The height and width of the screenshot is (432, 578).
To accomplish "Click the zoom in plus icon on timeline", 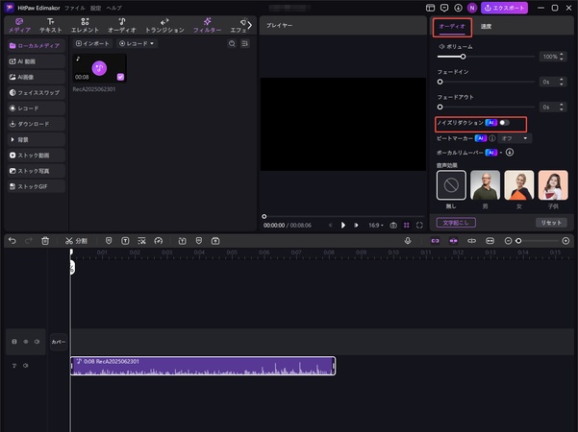I will coord(565,241).
